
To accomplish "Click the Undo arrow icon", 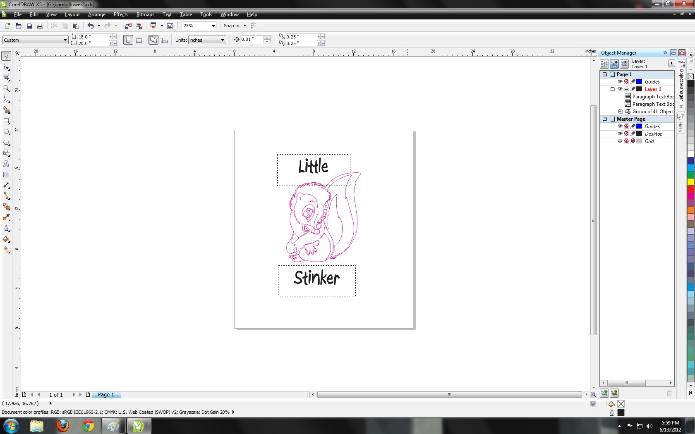I will (91, 26).
